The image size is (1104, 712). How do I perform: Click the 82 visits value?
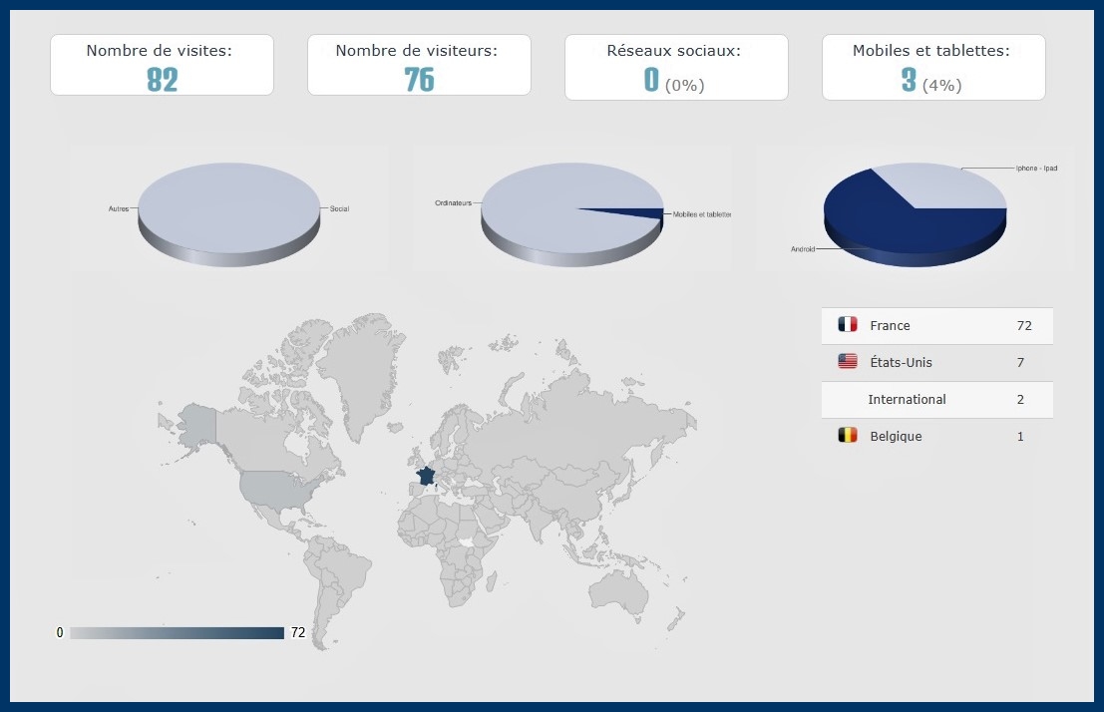[162, 80]
